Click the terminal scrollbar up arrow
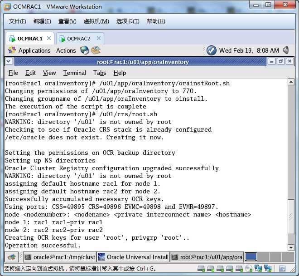299x276 pixels. 291,82
